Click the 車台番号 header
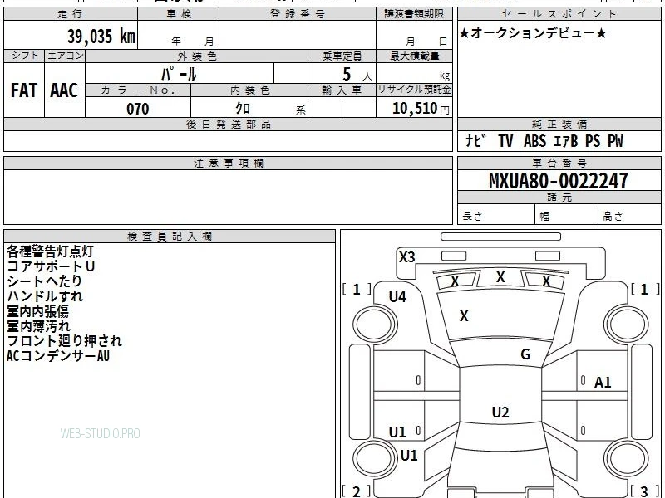 point(559,163)
